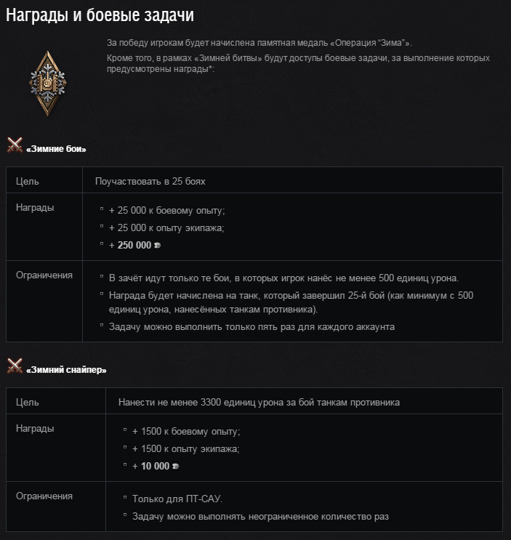Click the 3300 damage goal text
Viewport: 511px width, 540px height.
[259, 402]
